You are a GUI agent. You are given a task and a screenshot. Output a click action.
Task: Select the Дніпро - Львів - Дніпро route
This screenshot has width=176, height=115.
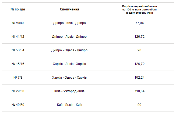click(x=69, y=37)
